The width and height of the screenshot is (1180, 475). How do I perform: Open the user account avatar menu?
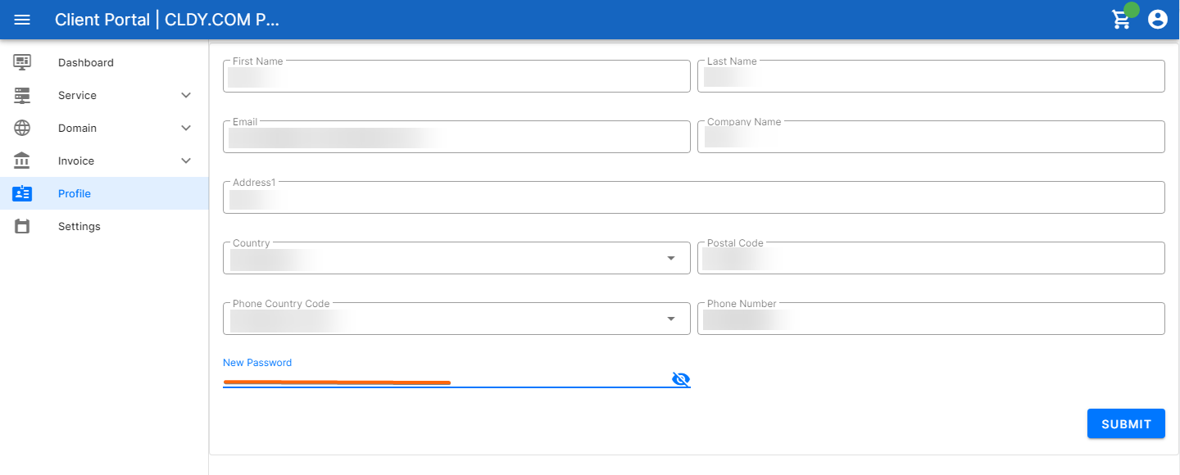coord(1157,20)
